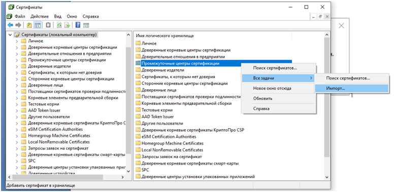
Task: Click the green Refresh toolbar icon
Action: click(x=59, y=25)
